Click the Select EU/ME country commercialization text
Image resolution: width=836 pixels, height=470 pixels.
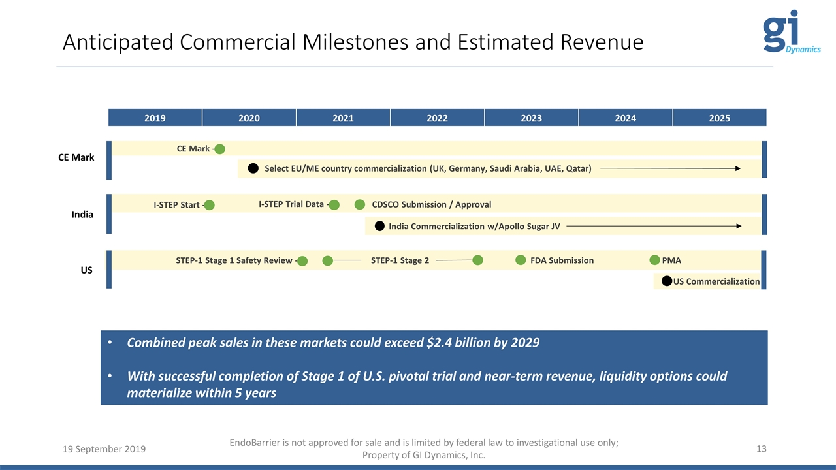[428, 168]
